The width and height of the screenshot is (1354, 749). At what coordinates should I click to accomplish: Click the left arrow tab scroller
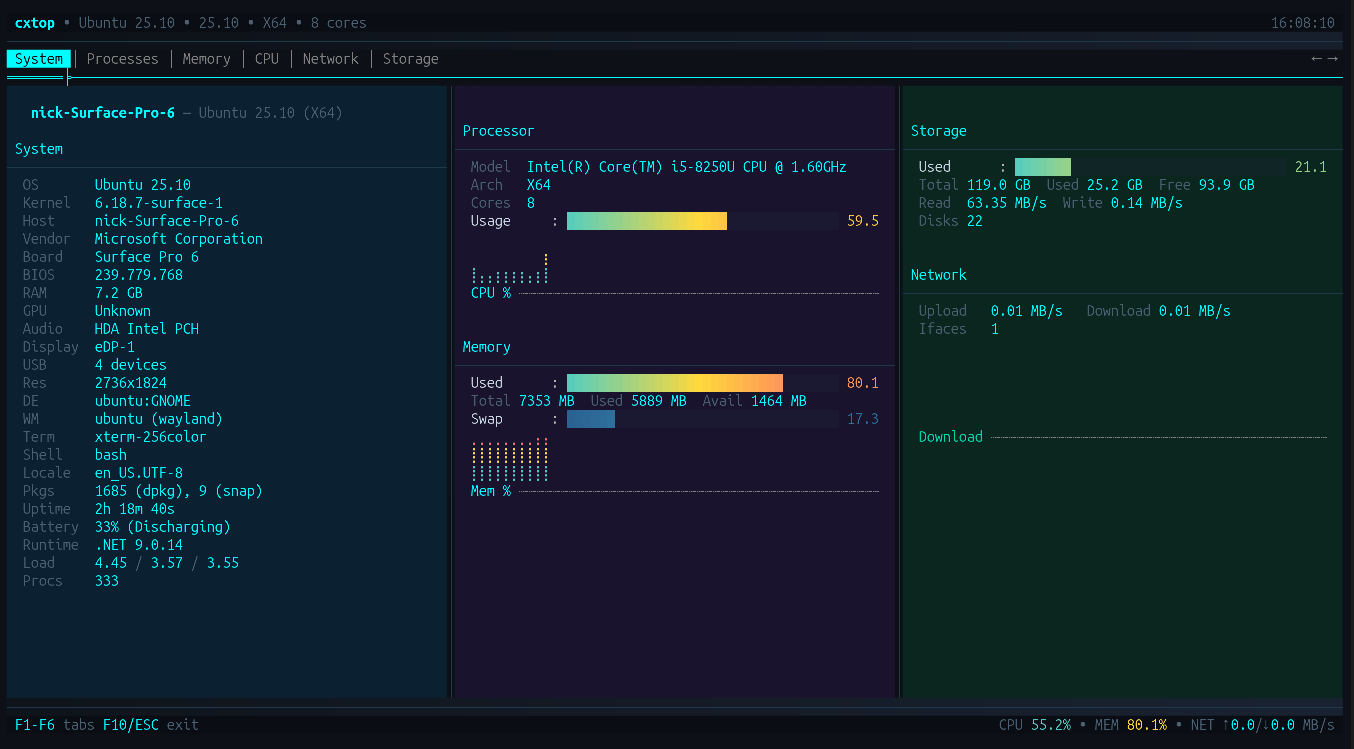pyautogui.click(x=1316, y=59)
